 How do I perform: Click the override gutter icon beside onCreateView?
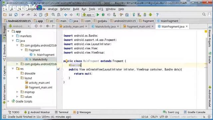(x=59, y=69)
